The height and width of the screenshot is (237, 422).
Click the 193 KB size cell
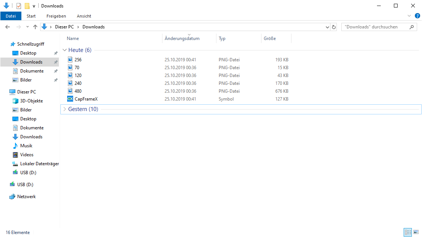[x=281, y=59]
